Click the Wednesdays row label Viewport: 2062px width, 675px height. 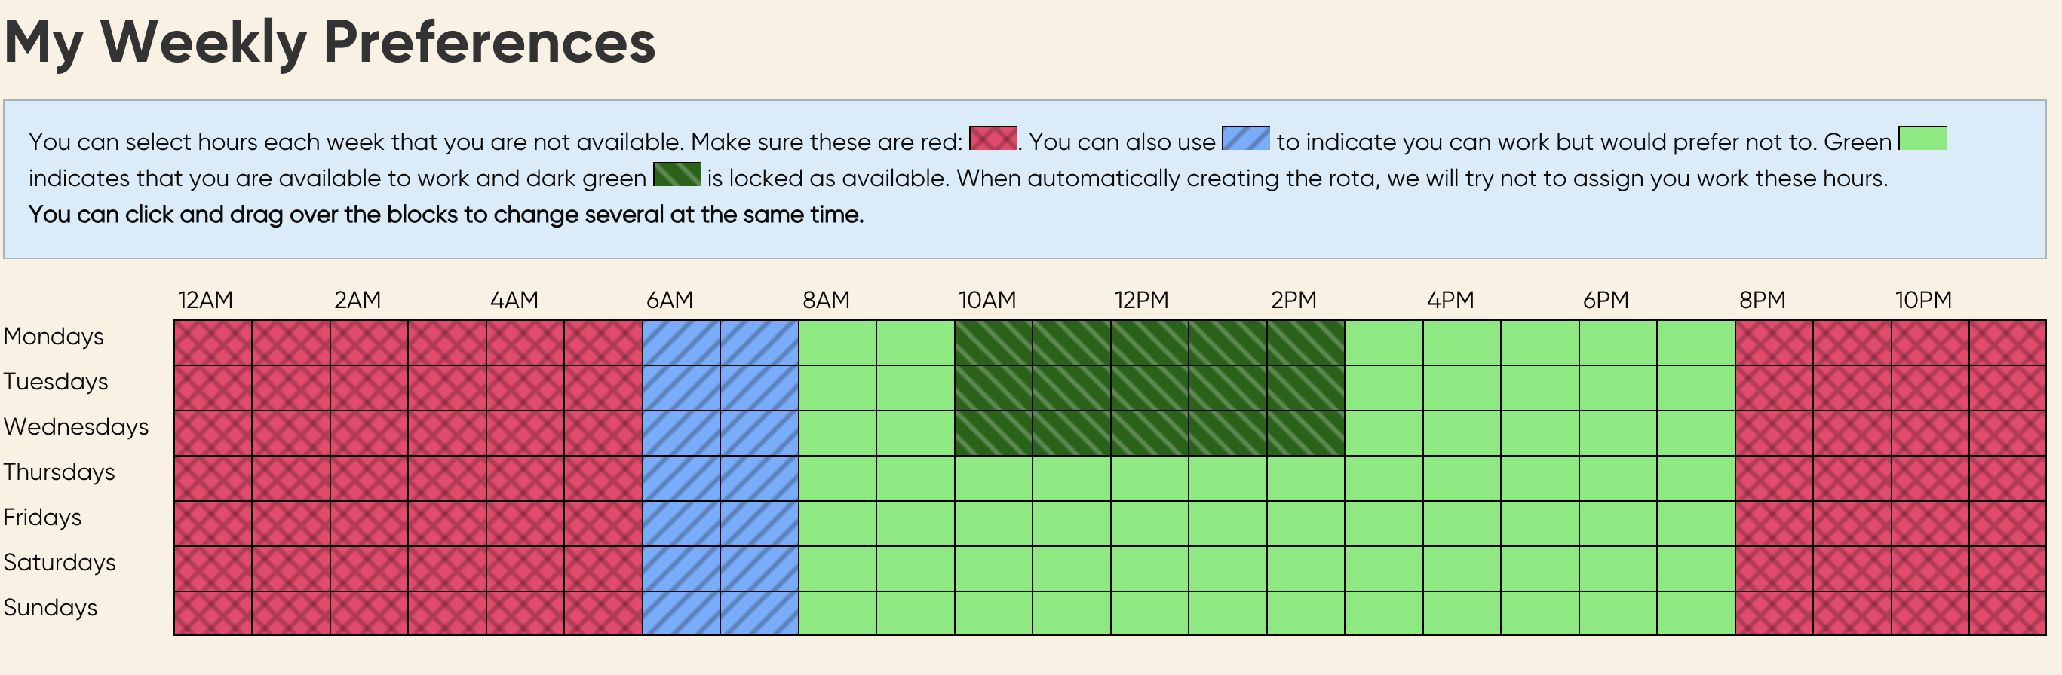[76, 427]
